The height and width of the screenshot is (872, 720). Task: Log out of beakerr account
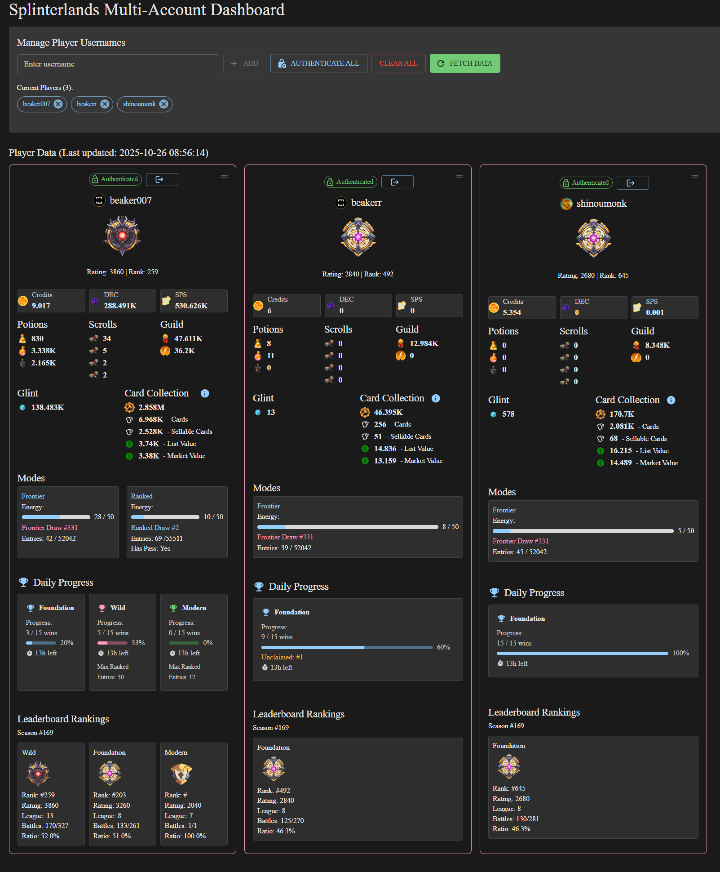tap(397, 182)
